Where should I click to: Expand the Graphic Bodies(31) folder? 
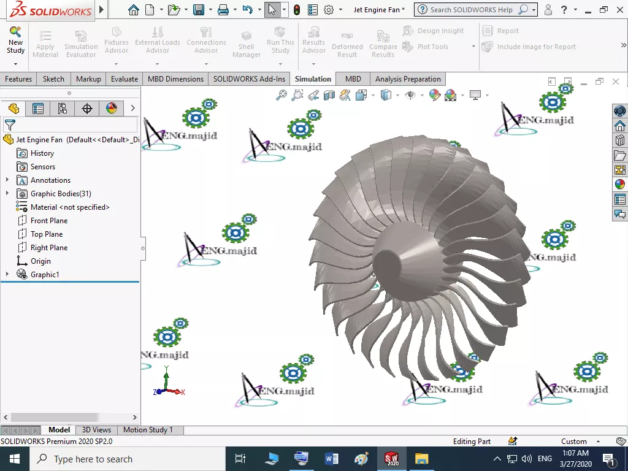coord(7,194)
